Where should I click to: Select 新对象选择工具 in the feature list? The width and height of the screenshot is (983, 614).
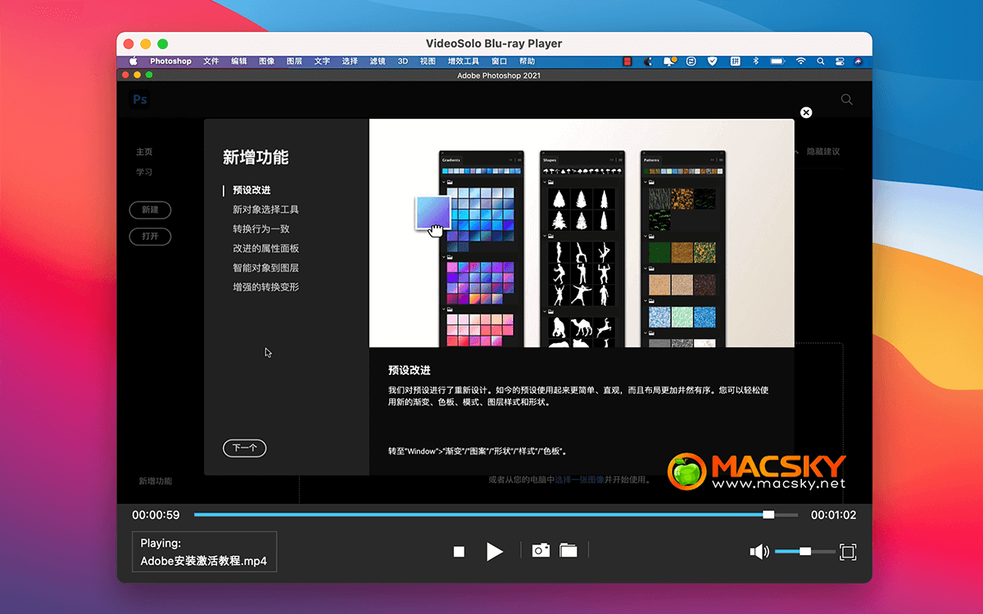(x=265, y=210)
